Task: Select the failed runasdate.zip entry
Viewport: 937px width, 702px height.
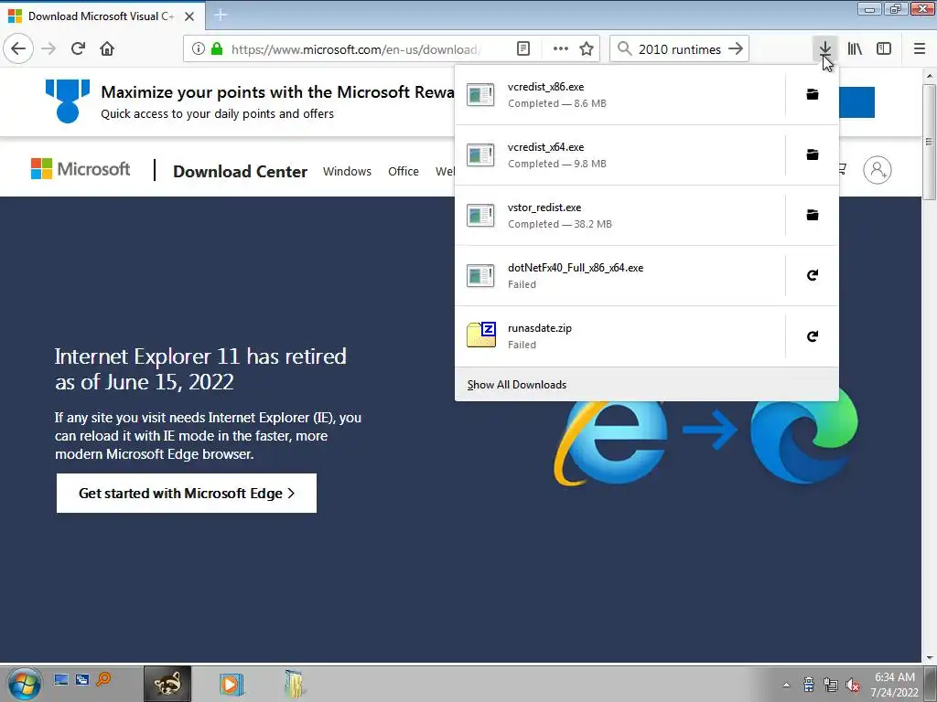Action: (x=619, y=336)
